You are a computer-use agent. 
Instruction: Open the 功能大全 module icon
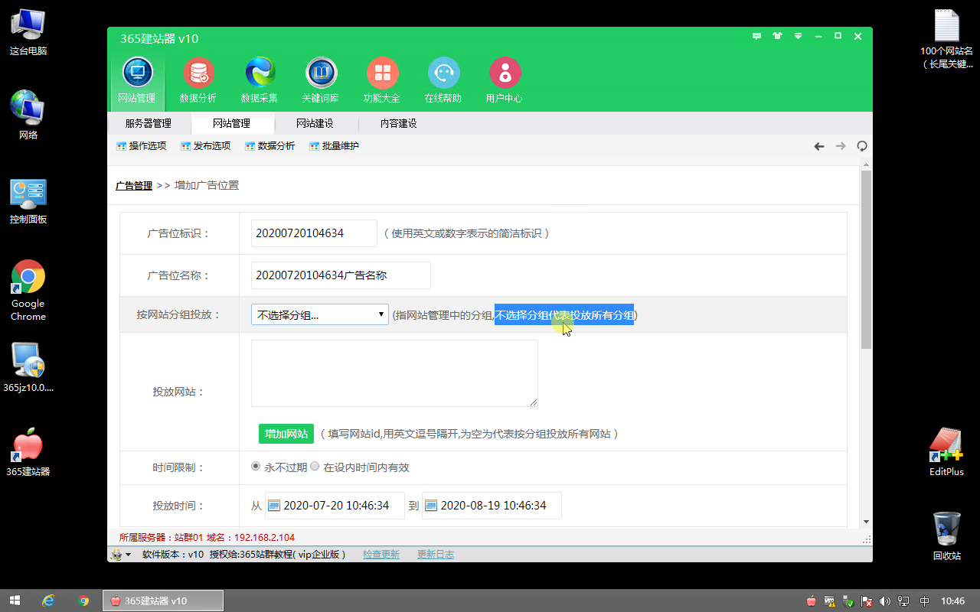coord(382,80)
